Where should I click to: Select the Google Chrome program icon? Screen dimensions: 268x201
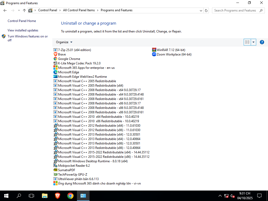55,59
